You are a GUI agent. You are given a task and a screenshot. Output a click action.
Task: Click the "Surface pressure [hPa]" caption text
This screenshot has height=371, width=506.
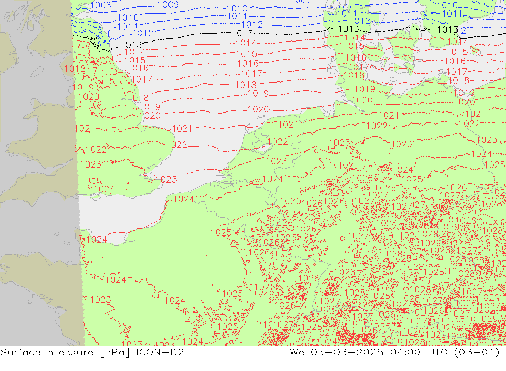pos(65,352)
